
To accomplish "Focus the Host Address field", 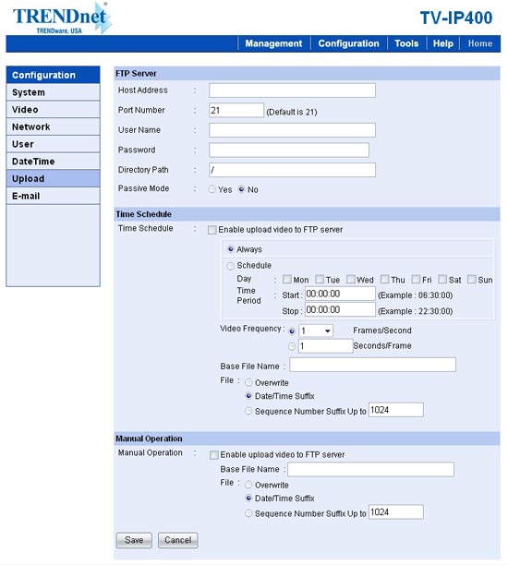I will [x=292, y=90].
